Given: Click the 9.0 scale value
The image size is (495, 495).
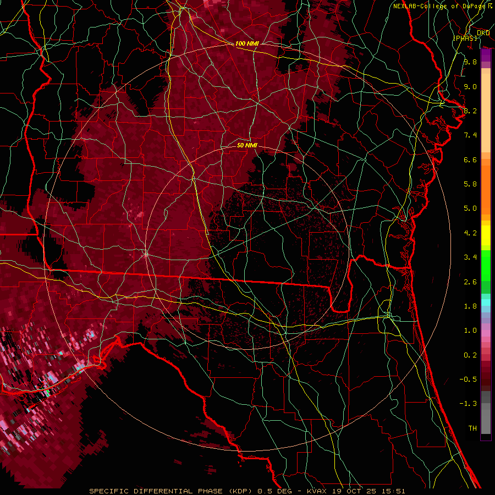Looking at the screenshot, I should point(470,86).
